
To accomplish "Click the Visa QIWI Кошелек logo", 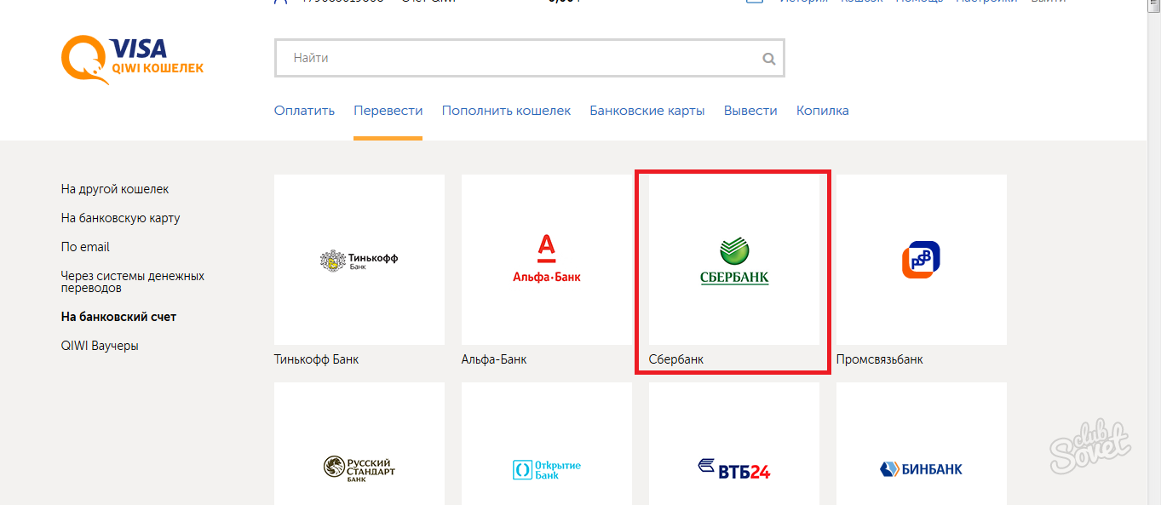I will coord(132,60).
